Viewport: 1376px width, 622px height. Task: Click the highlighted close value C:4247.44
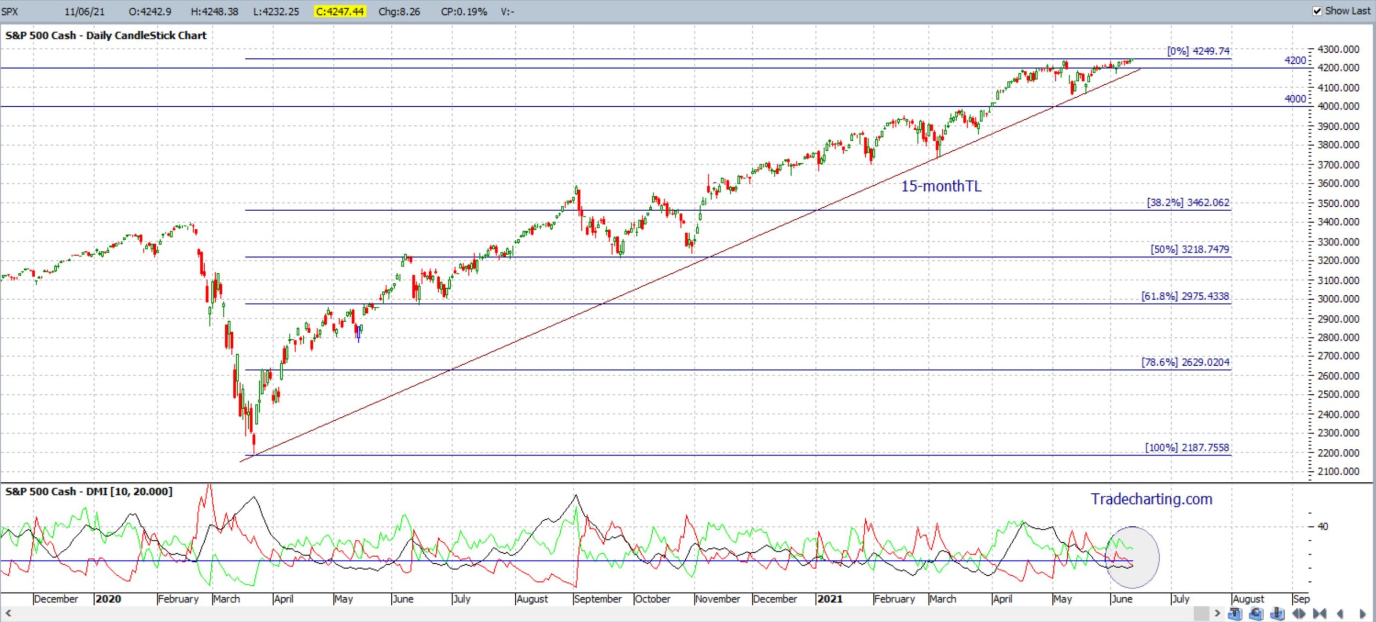pyautogui.click(x=340, y=12)
